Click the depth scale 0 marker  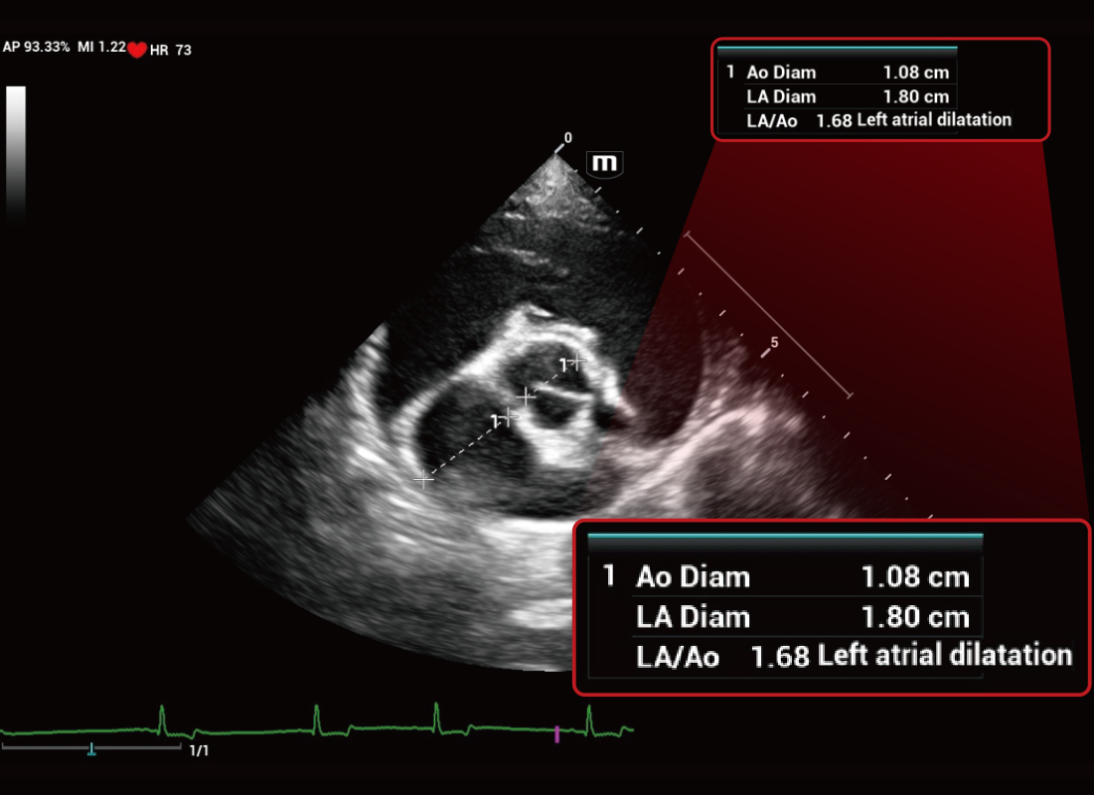click(567, 138)
